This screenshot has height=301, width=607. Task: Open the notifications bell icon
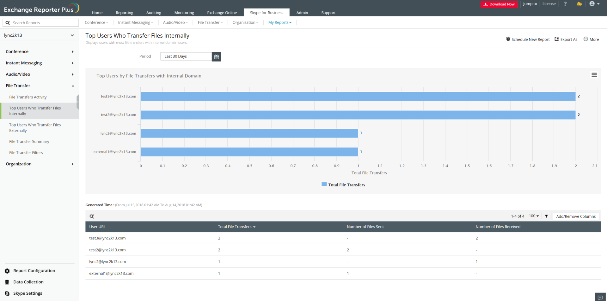click(579, 4)
